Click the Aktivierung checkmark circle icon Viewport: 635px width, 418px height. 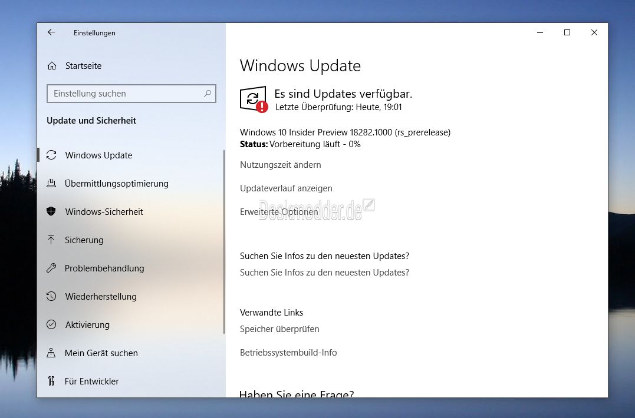point(51,324)
